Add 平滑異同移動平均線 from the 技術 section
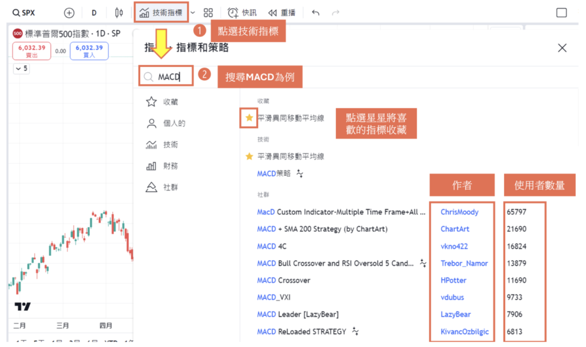Viewport: 586px width, 347px height. click(291, 156)
